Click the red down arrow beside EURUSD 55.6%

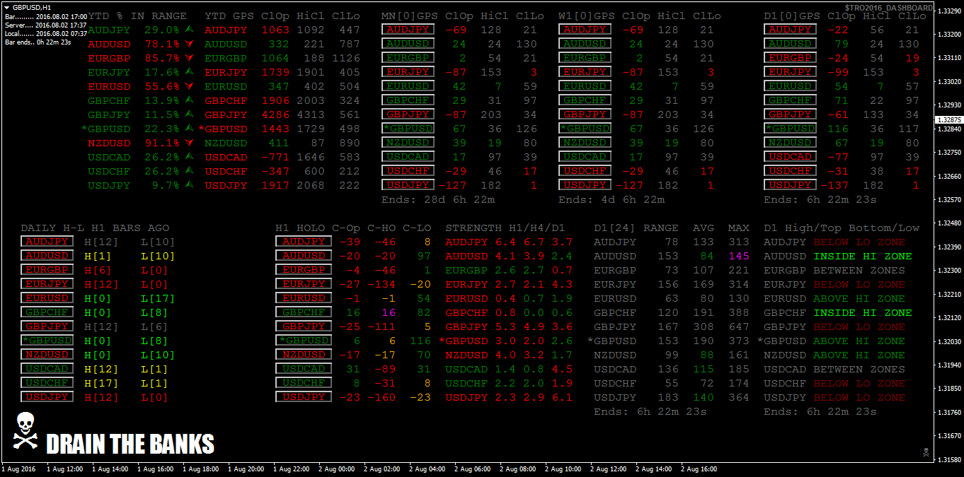coord(189,86)
